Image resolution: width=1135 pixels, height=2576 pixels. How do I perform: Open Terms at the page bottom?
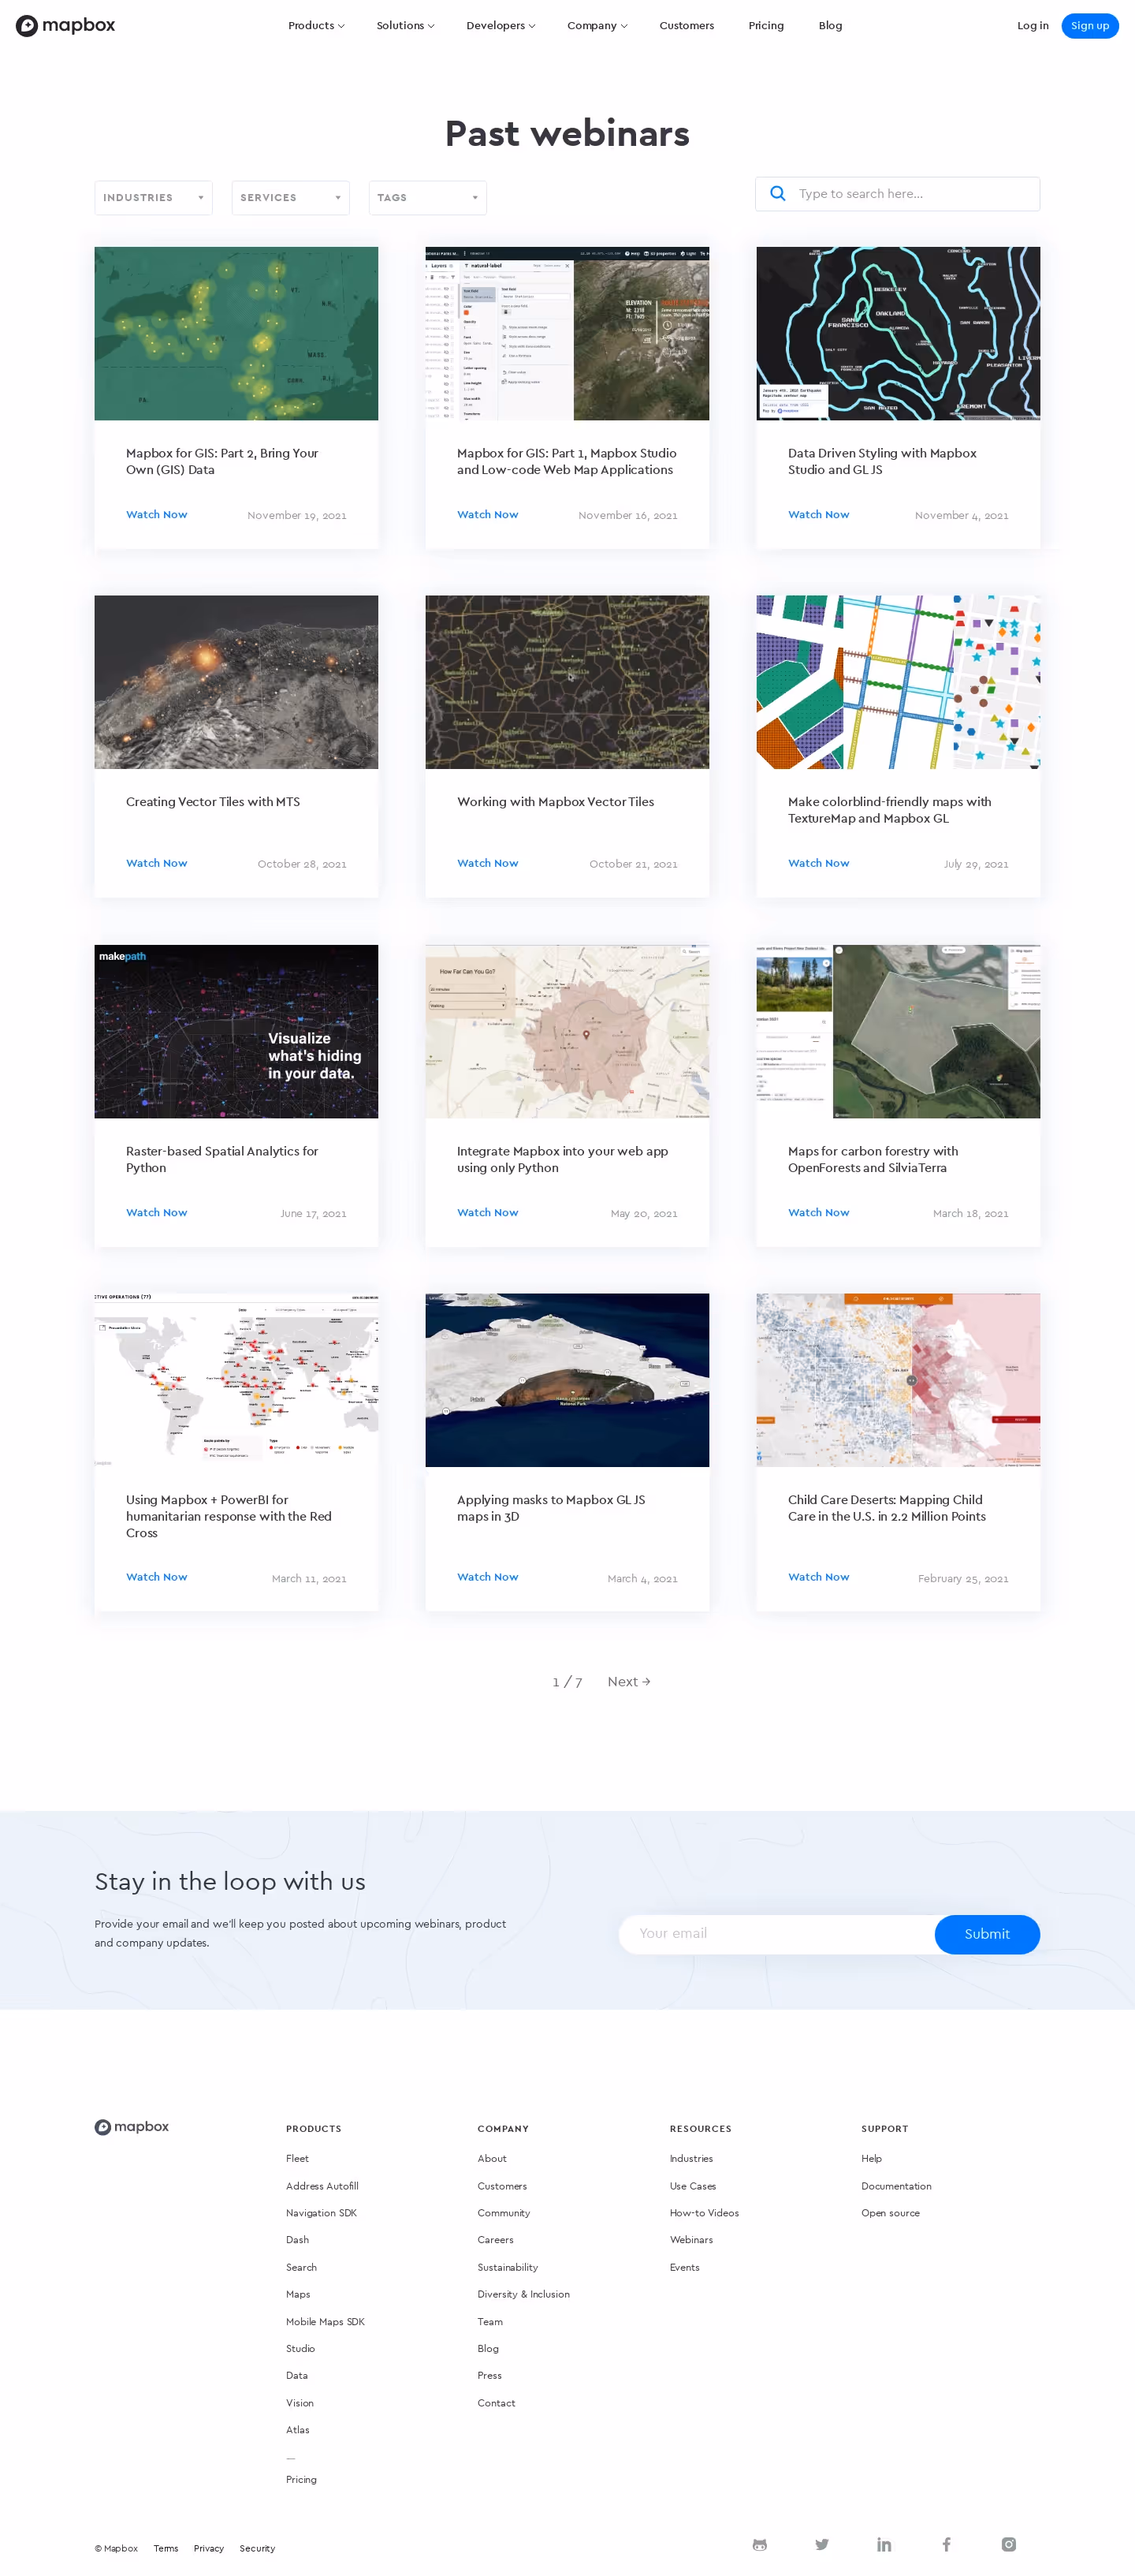[x=166, y=2548]
